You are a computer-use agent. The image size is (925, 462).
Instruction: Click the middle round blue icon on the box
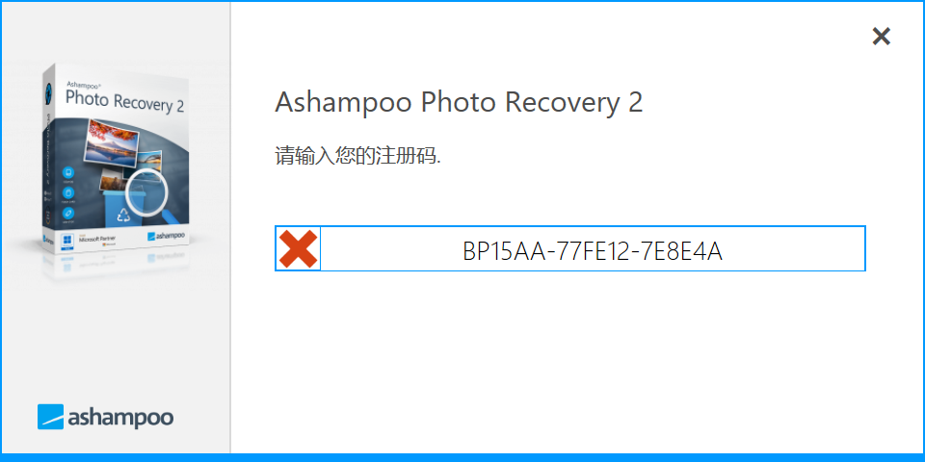67,192
